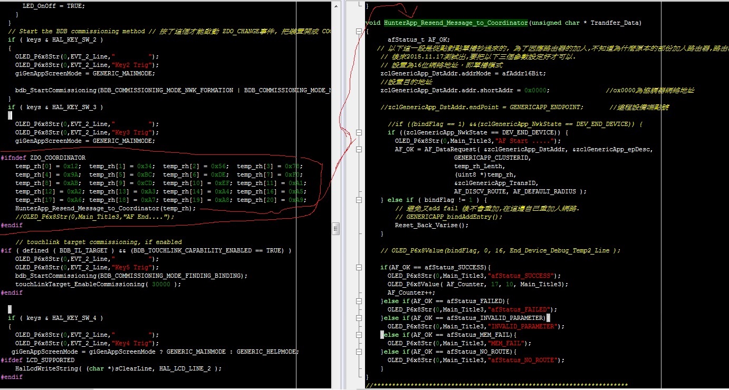Viewport: 729px width, 390px height.
Task: Click the 'Reset_Back_Varise();' call
Action: click(431, 225)
